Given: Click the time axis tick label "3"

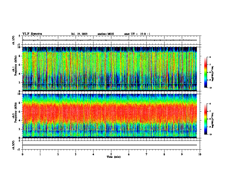Looking at the screenshot, I should [x=76, y=154].
